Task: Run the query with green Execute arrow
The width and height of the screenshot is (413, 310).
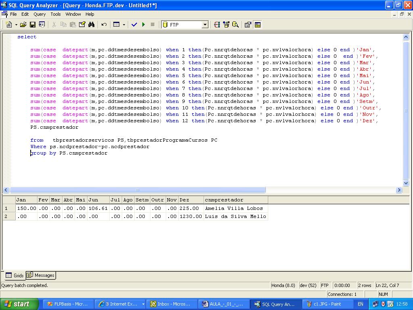Action: 144,25
